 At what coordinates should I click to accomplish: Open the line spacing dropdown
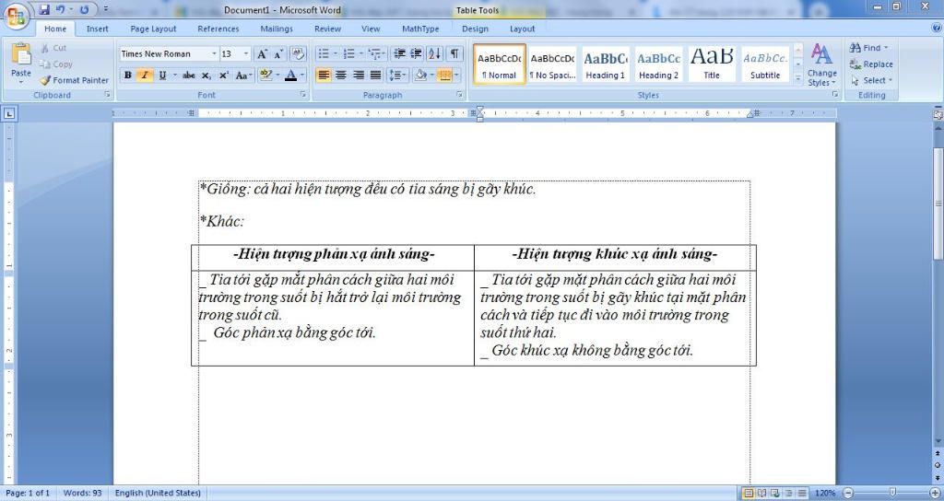pos(397,76)
